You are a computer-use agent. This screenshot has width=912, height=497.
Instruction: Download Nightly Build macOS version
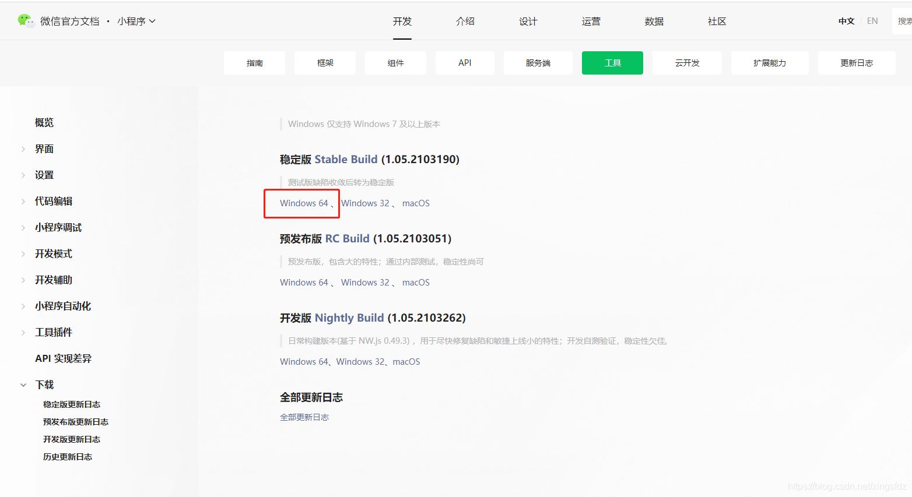[406, 362]
